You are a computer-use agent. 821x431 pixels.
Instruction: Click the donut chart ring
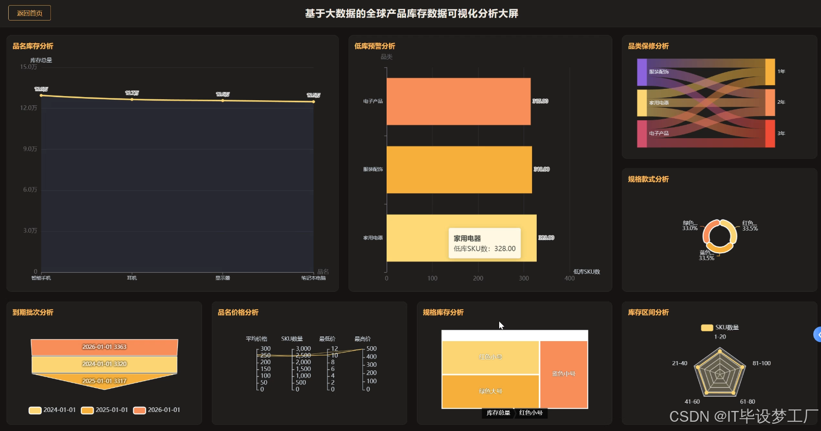720,236
